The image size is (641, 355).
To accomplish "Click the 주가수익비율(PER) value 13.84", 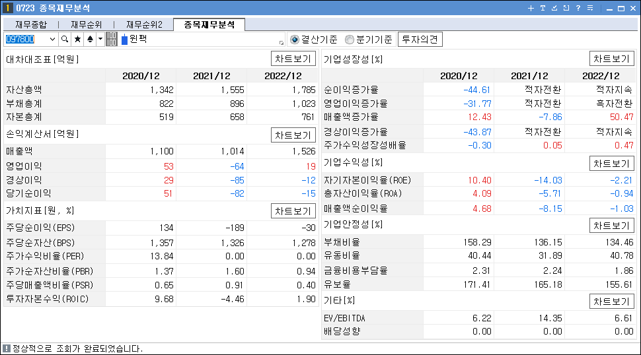I will pos(161,256).
